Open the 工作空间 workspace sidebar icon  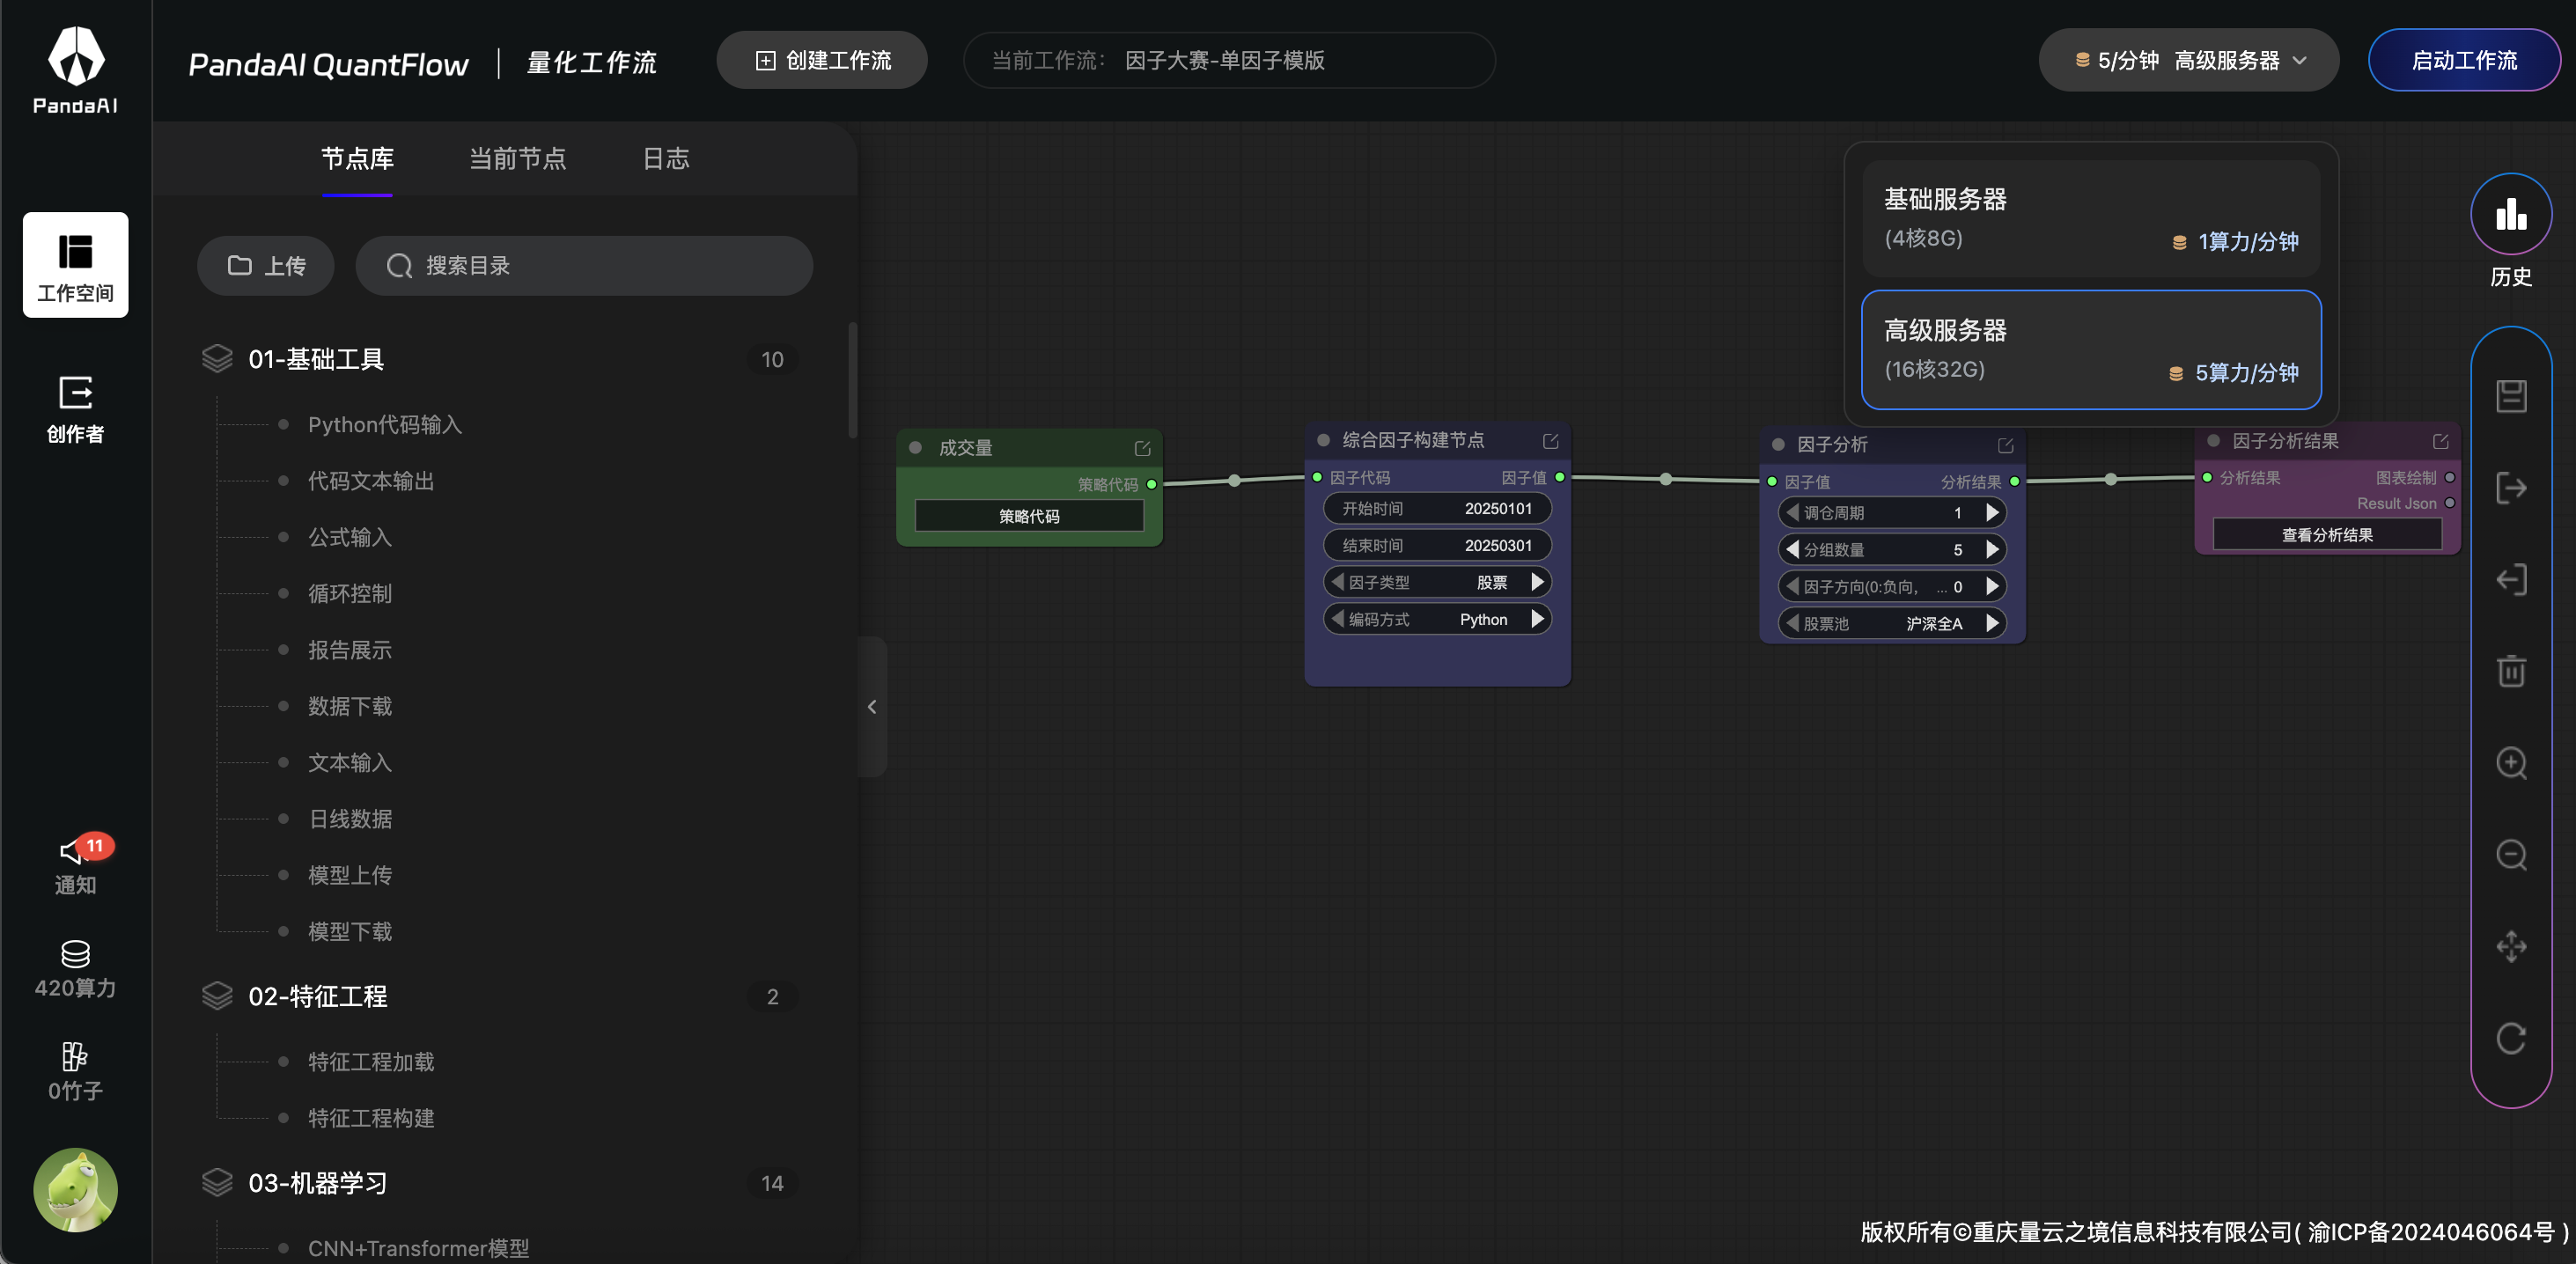(x=76, y=265)
